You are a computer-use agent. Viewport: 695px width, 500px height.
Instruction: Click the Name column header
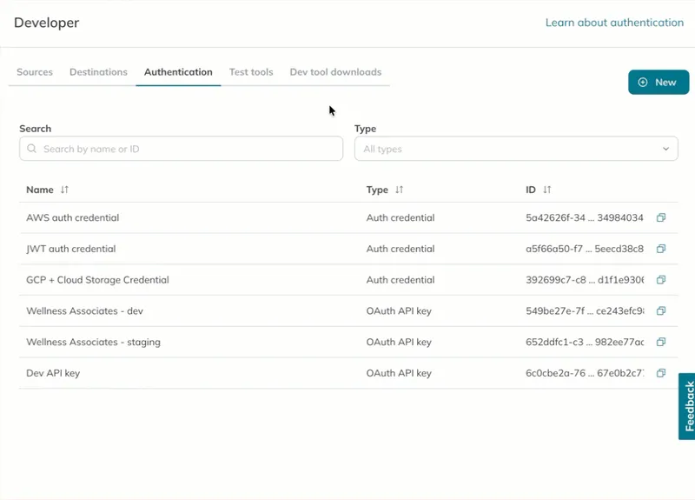pos(40,190)
